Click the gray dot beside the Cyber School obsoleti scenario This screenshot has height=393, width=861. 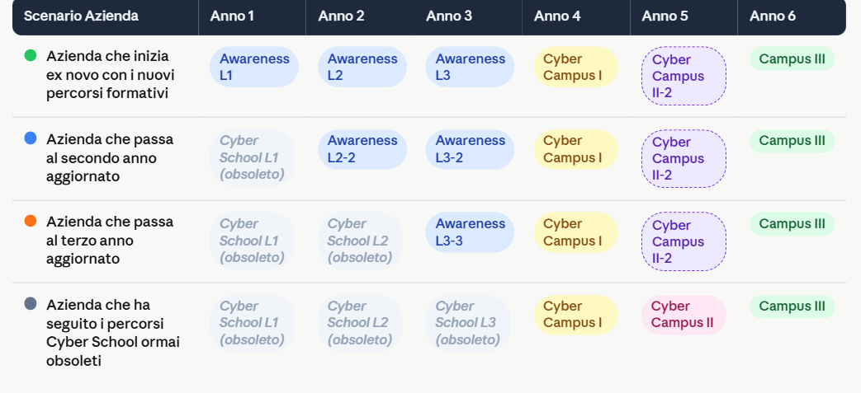pyautogui.click(x=31, y=304)
